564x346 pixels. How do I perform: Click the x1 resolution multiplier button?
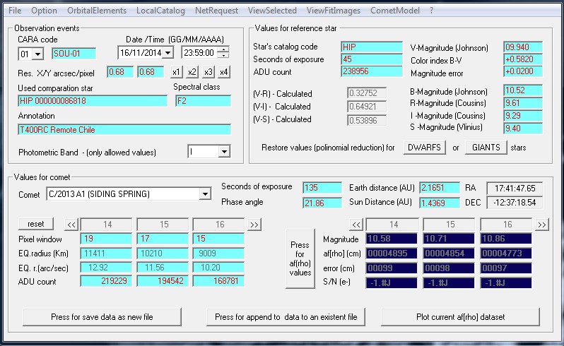(176, 72)
